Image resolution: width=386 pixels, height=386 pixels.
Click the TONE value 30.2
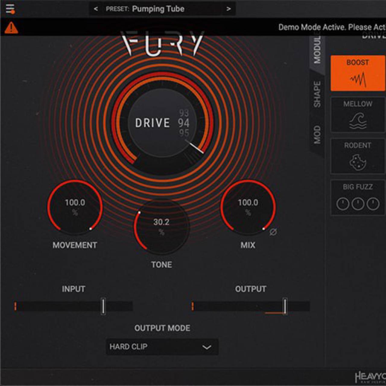[x=161, y=222]
